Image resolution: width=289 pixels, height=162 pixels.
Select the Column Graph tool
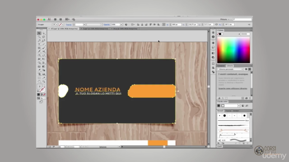click(44, 74)
